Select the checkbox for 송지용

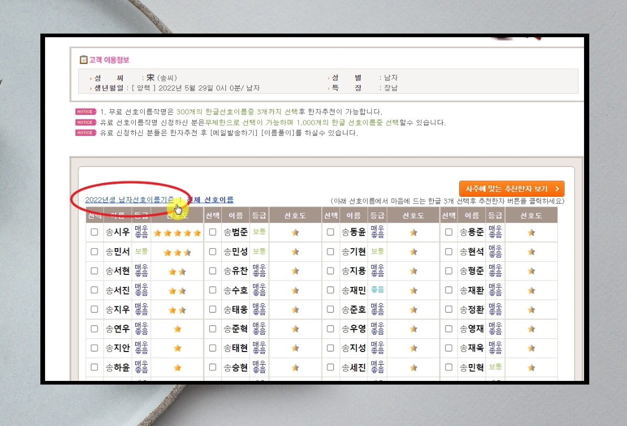pyautogui.click(x=330, y=271)
